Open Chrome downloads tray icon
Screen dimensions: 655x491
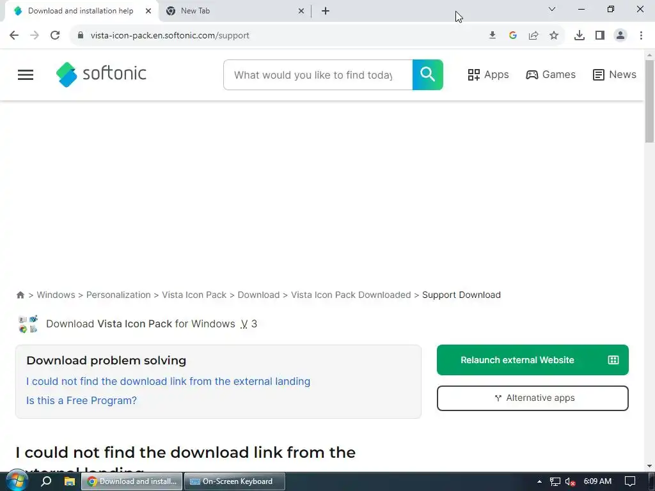pos(580,36)
